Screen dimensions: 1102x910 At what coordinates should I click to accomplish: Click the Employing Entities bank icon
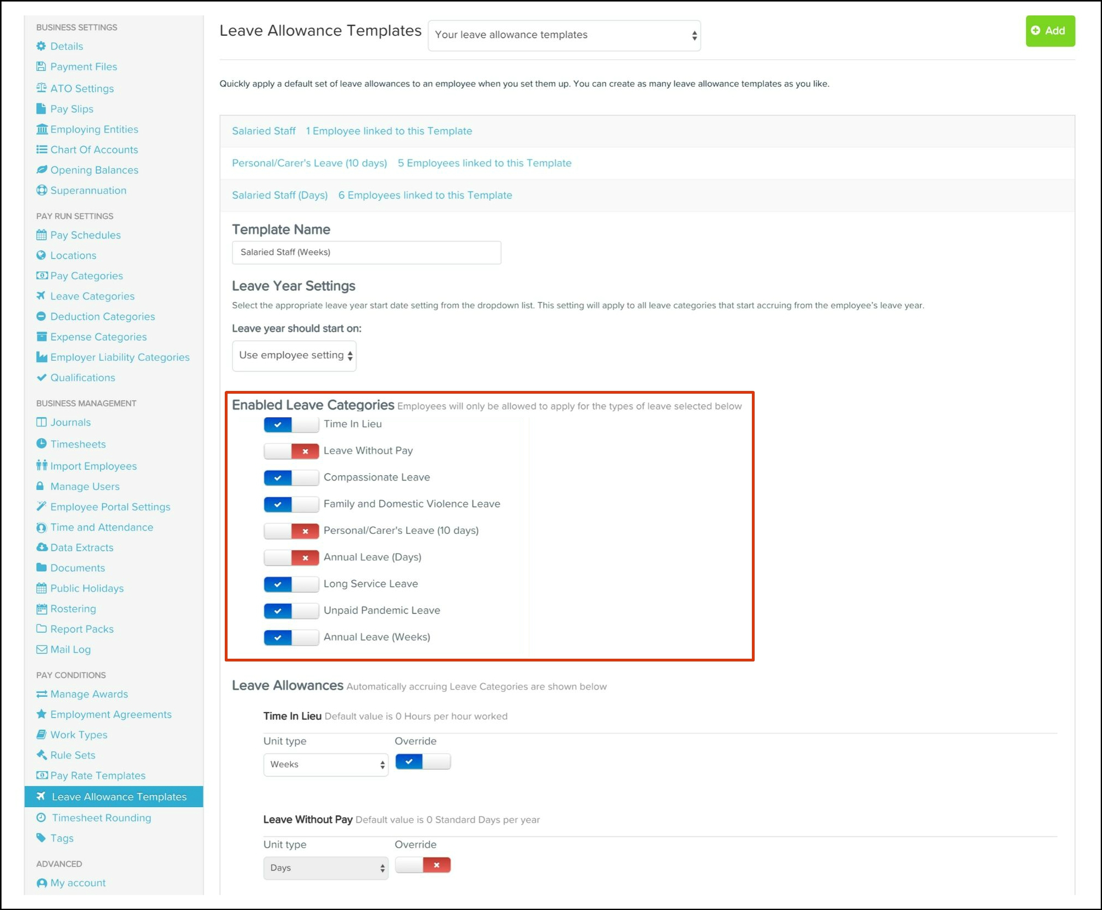coord(41,129)
